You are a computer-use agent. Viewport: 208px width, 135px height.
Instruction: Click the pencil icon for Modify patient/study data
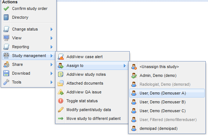click(61, 110)
